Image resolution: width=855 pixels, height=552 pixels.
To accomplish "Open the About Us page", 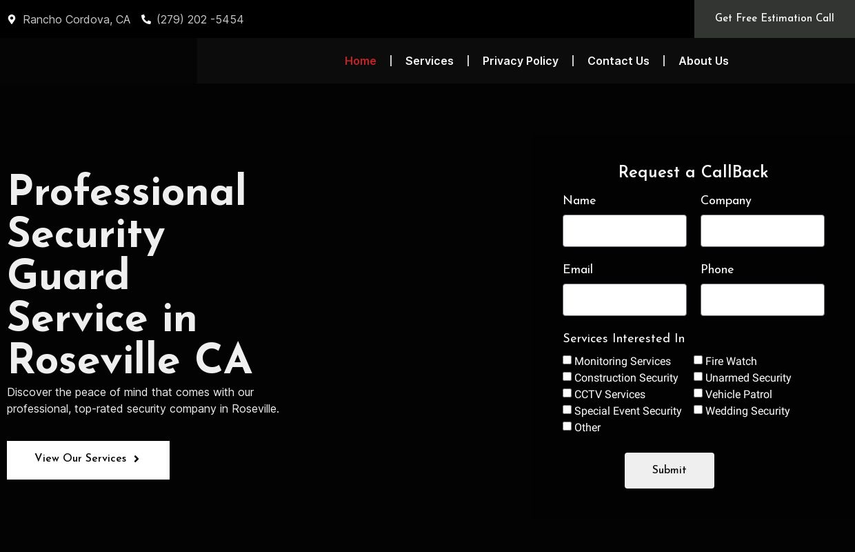I will pos(703,61).
